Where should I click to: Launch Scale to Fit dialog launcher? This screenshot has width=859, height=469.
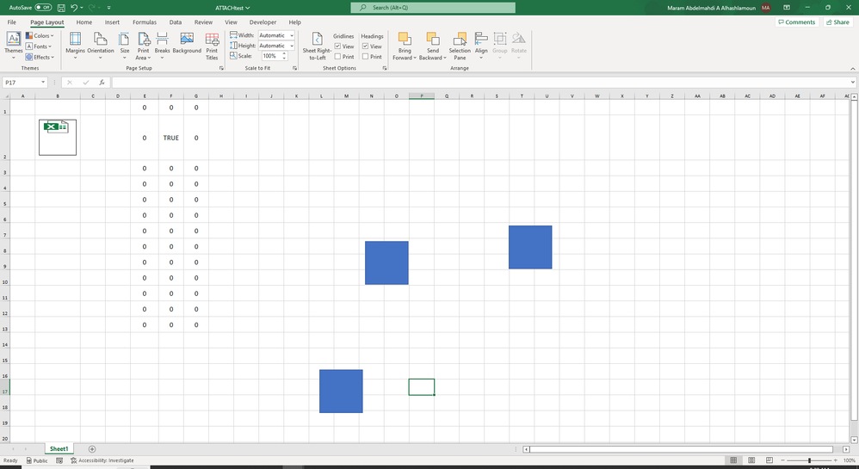point(294,68)
